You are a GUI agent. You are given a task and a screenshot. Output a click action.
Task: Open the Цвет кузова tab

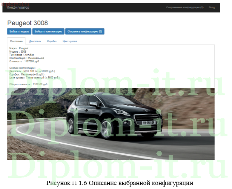click(x=70, y=41)
